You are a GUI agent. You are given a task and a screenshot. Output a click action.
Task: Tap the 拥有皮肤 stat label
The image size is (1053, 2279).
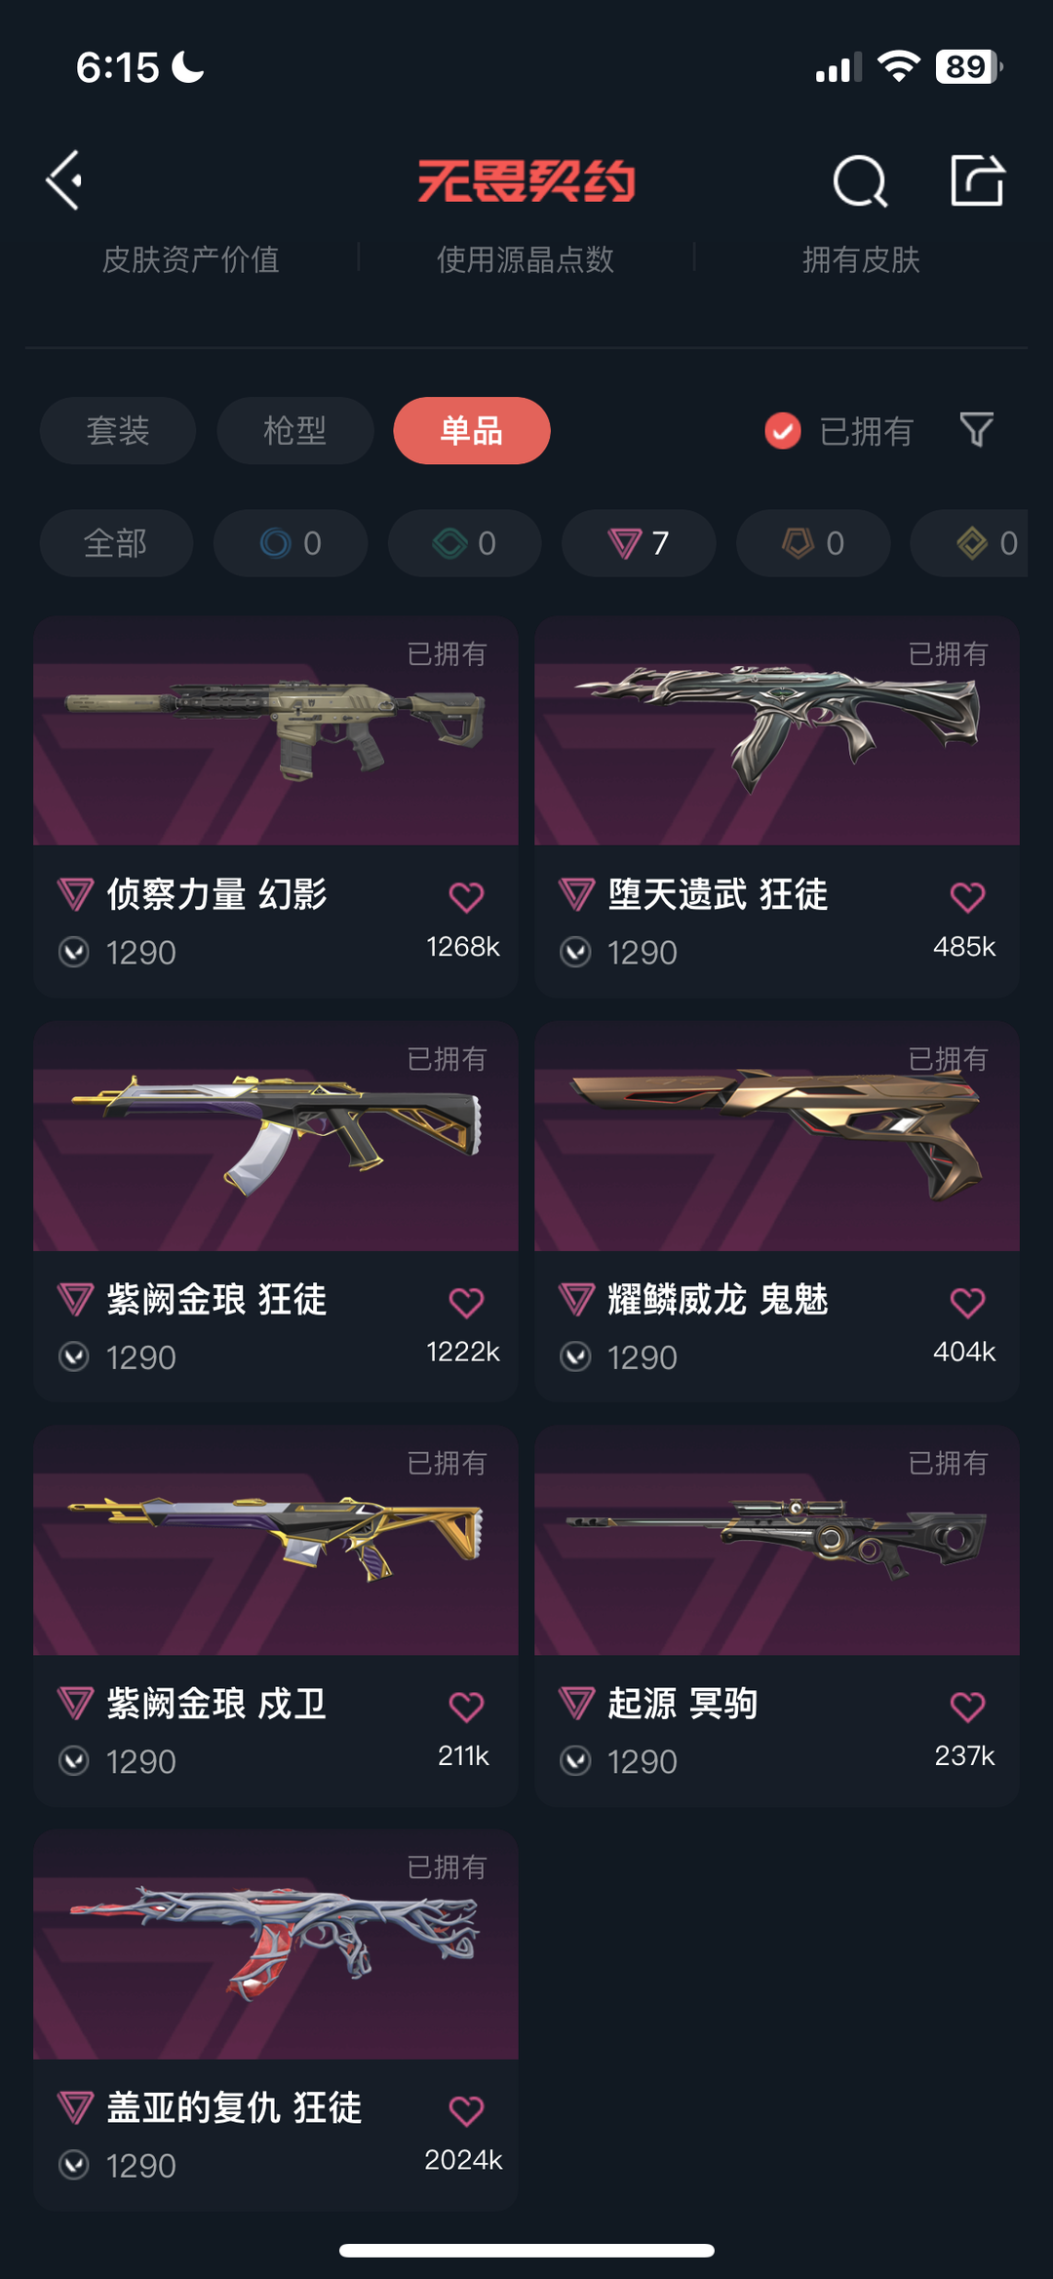point(861,259)
